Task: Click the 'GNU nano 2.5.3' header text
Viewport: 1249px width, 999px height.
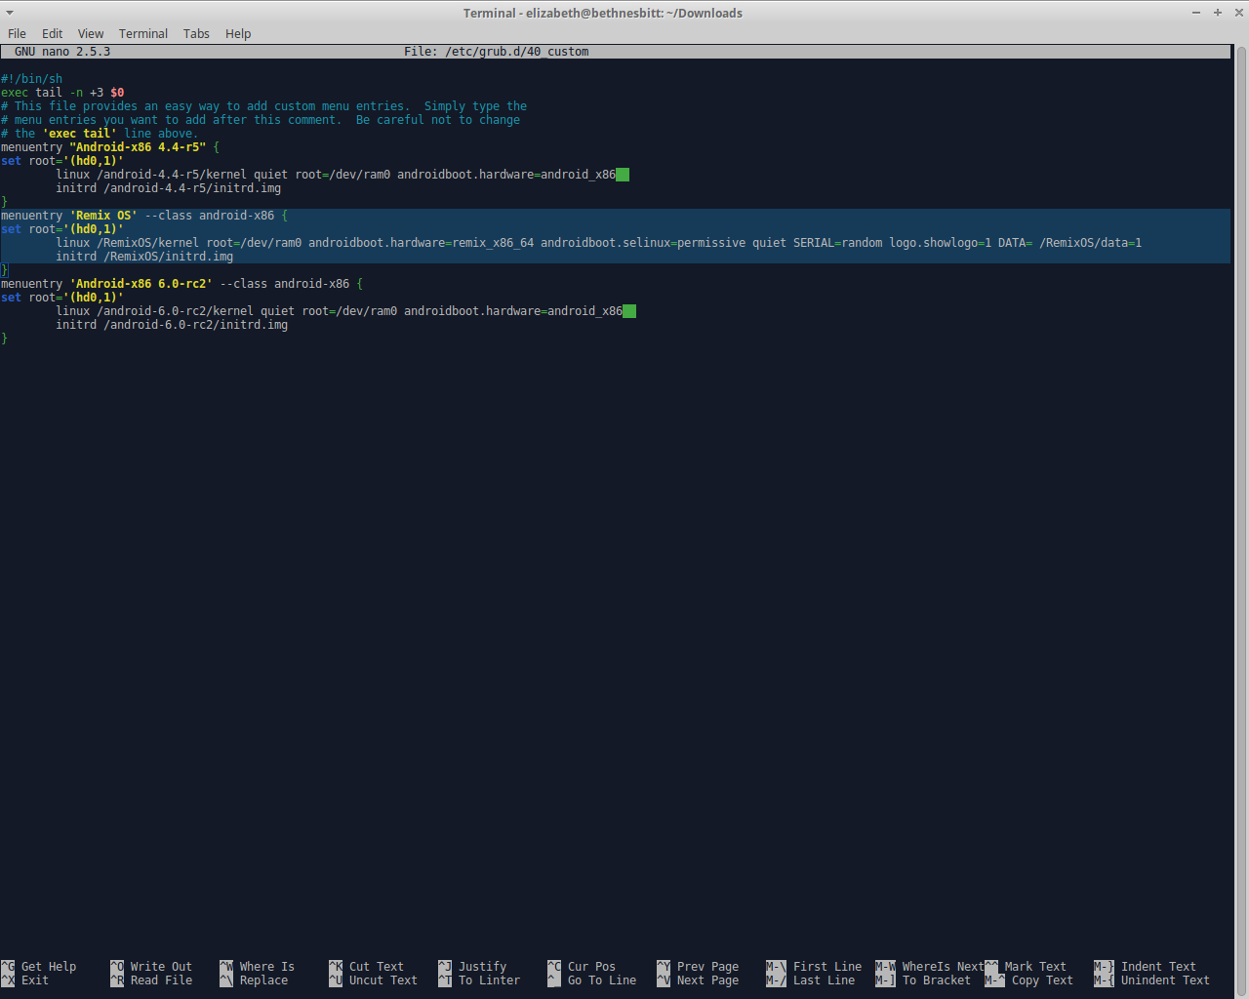Action: pos(62,52)
